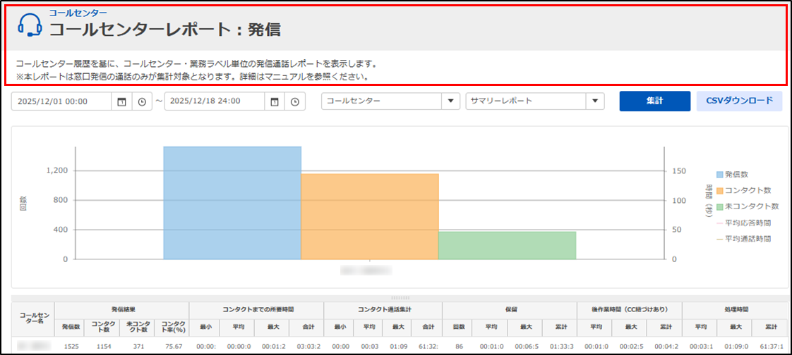Click the CSVダウンロード button
Screen dimensions: 792x355
pyautogui.click(x=740, y=101)
